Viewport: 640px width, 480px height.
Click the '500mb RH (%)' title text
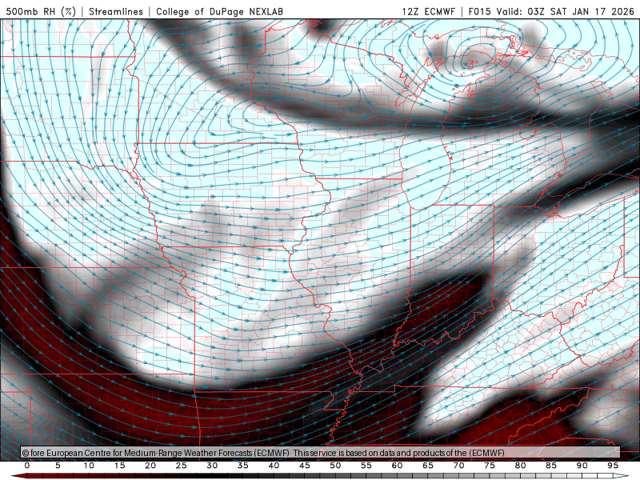pyautogui.click(x=41, y=11)
